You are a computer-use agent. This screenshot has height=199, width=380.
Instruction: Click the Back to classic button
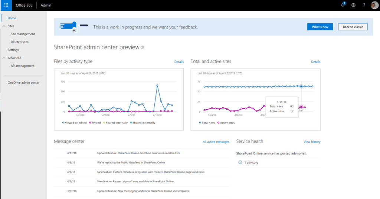click(353, 27)
